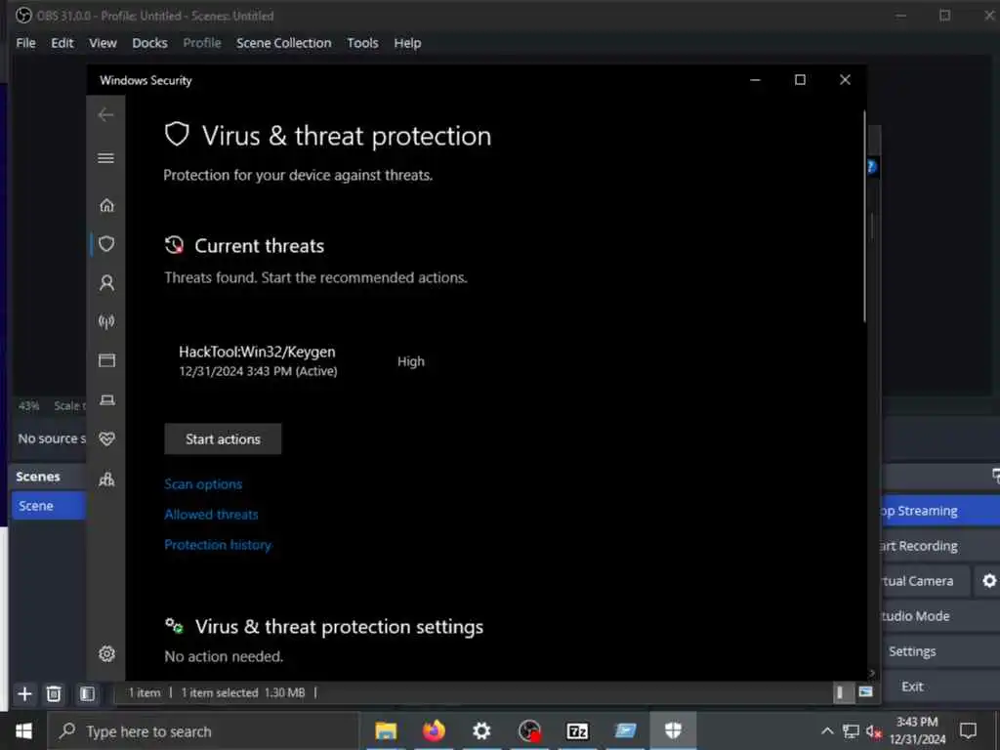Viewport: 1000px width, 750px height.
Task: Add a scene with the plus icon in OBS
Action: pos(24,694)
